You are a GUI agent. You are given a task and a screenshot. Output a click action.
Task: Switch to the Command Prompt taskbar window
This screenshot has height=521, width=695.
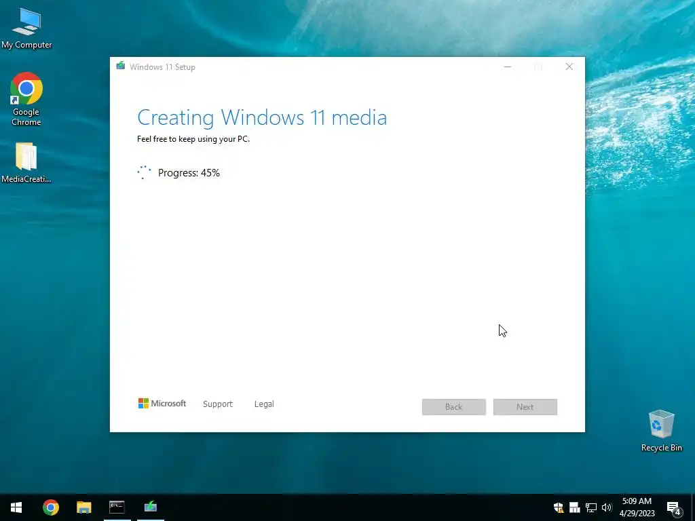117,507
